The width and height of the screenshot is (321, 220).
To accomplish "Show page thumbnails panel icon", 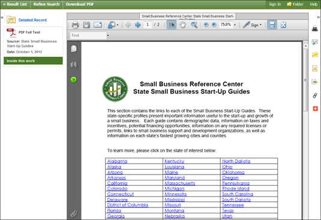I will pyautogui.click(x=74, y=49).
